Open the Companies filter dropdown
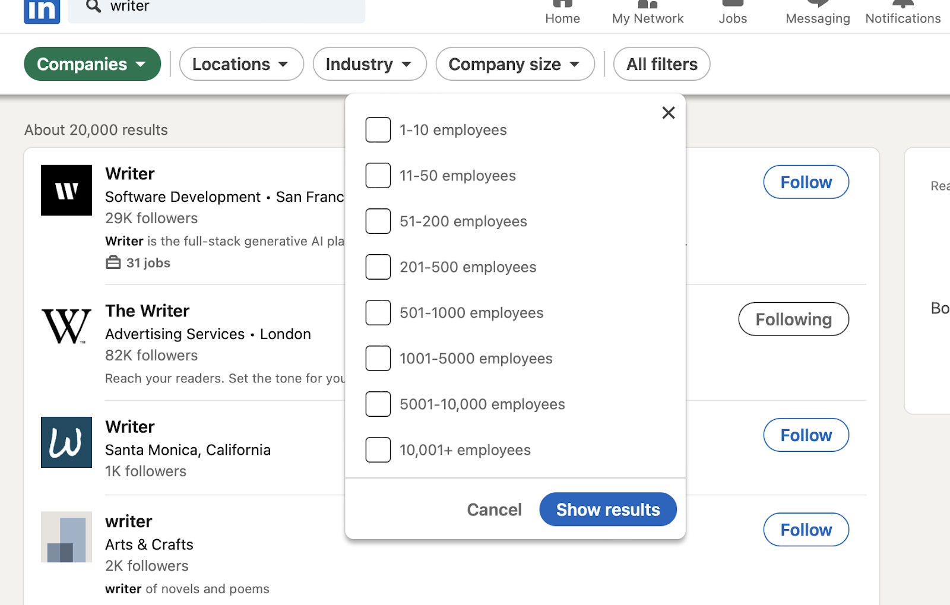 (x=92, y=64)
